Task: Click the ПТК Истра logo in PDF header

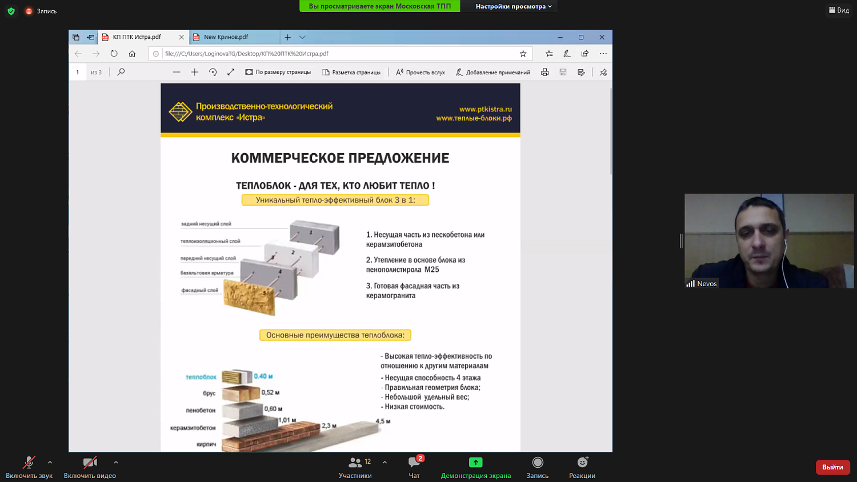Action: coord(181,112)
